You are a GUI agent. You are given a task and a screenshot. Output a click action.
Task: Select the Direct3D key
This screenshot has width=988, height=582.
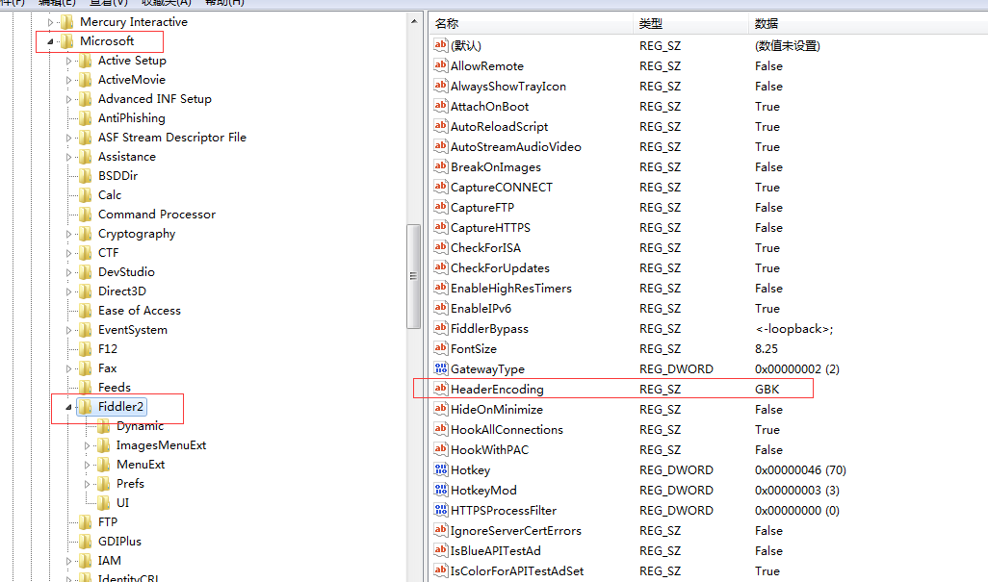[122, 291]
